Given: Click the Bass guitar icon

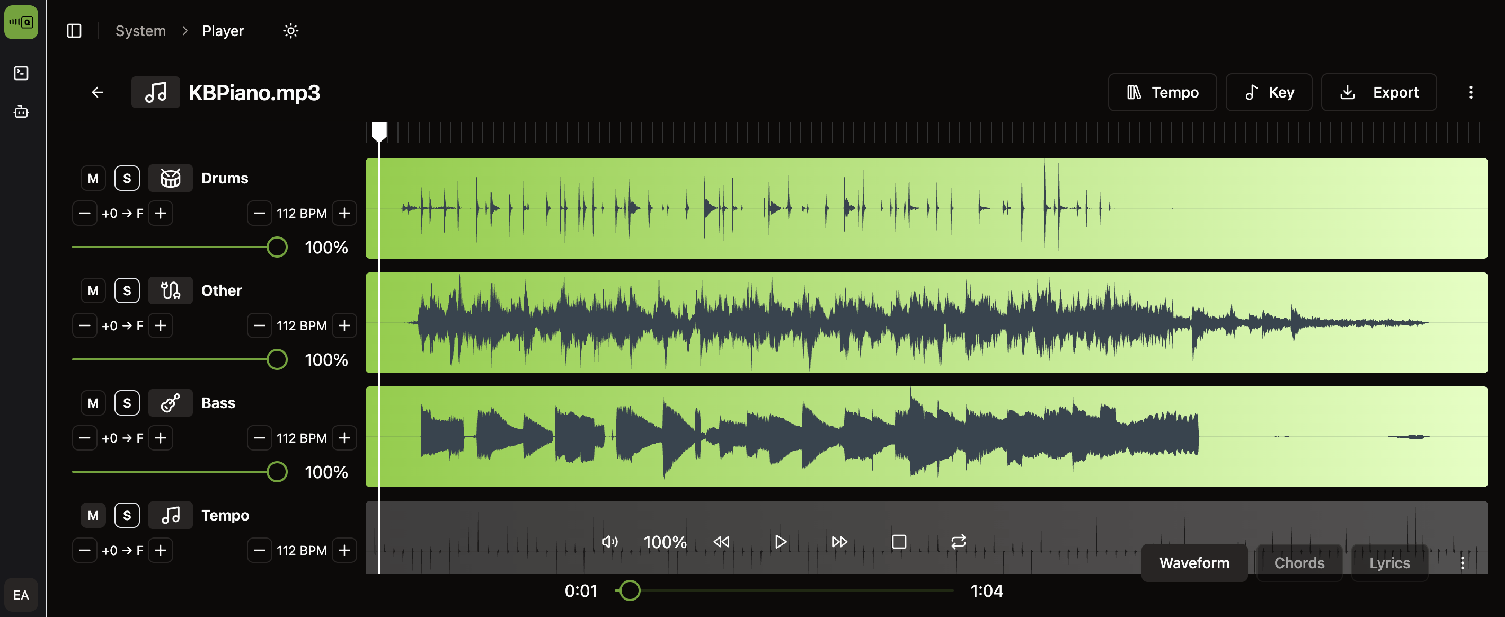Looking at the screenshot, I should click(x=170, y=402).
